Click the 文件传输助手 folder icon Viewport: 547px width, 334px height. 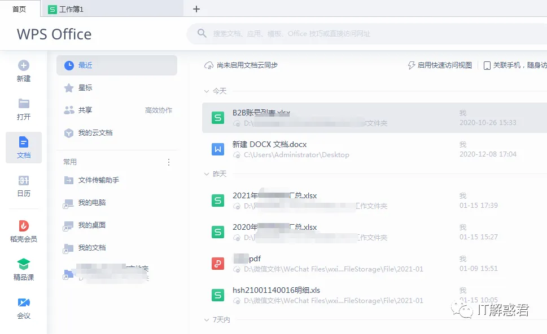click(69, 180)
